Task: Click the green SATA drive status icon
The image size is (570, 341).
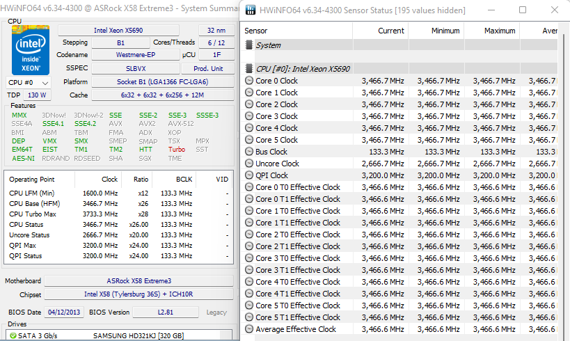Action: [13, 335]
